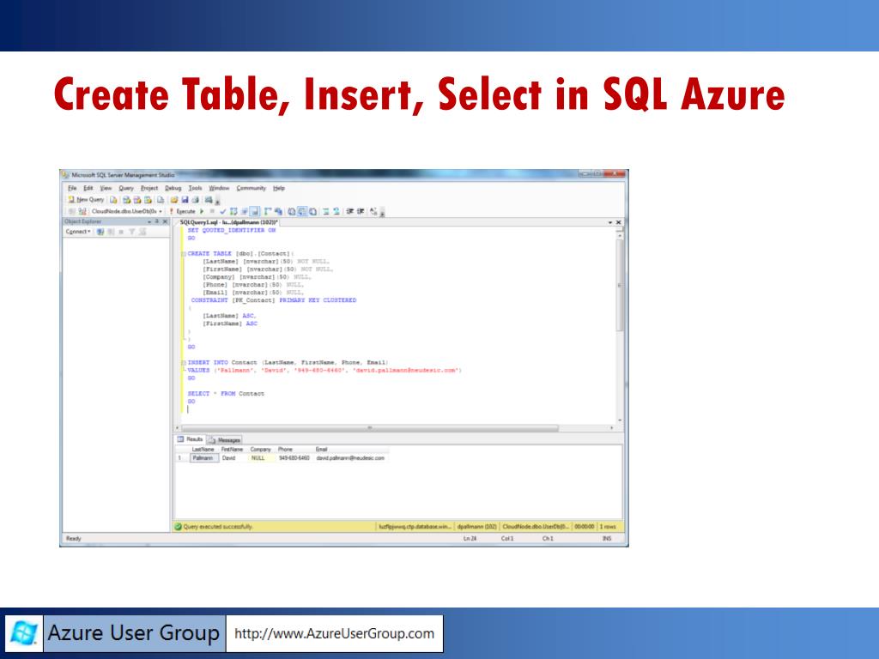Click the Decrease Indent icon
879x659 pixels.
click(349, 211)
